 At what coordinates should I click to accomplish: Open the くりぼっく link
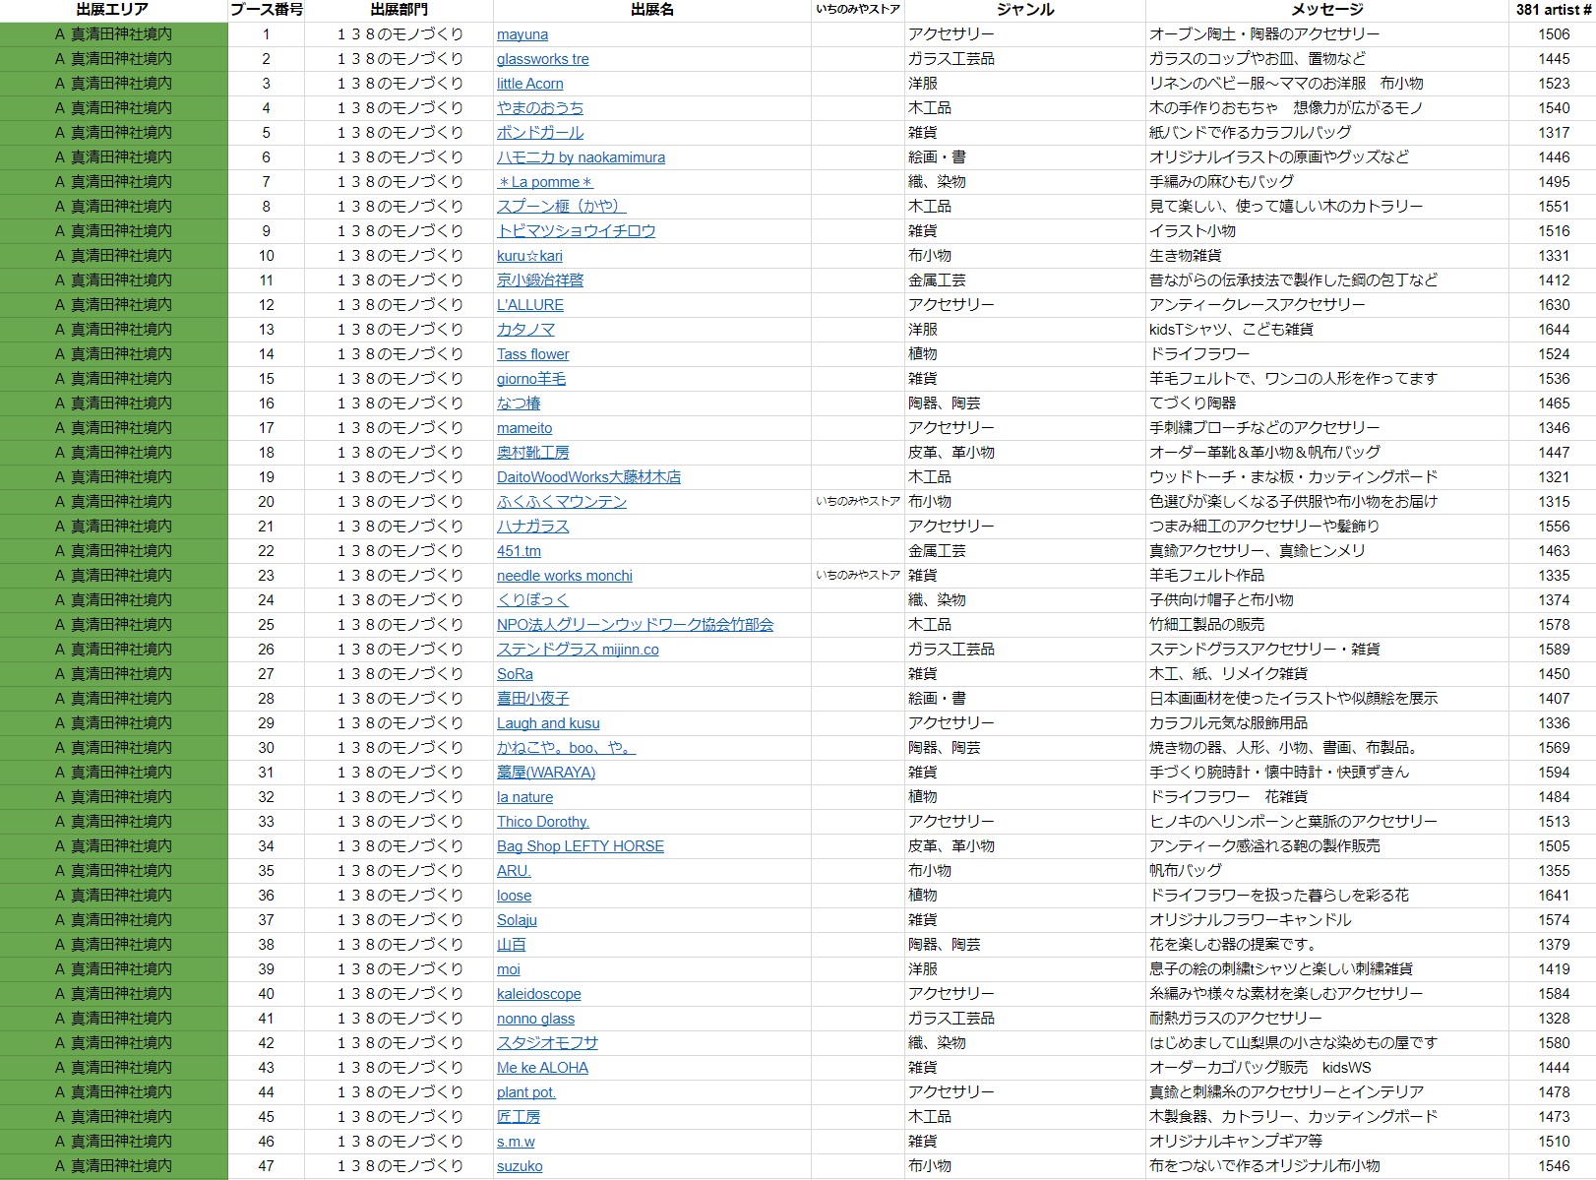532,600
